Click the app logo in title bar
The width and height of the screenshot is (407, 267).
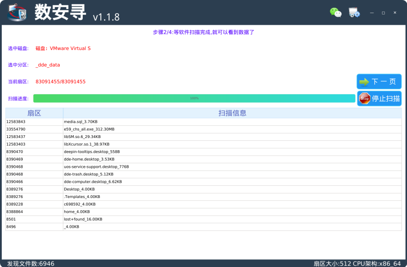pyautogui.click(x=18, y=12)
